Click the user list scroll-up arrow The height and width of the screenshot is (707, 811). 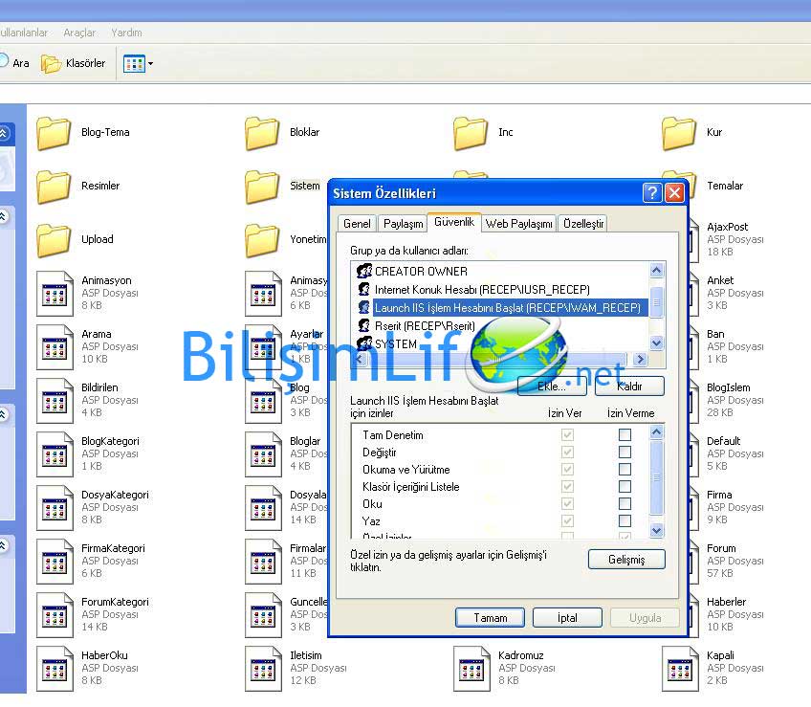pyautogui.click(x=656, y=270)
